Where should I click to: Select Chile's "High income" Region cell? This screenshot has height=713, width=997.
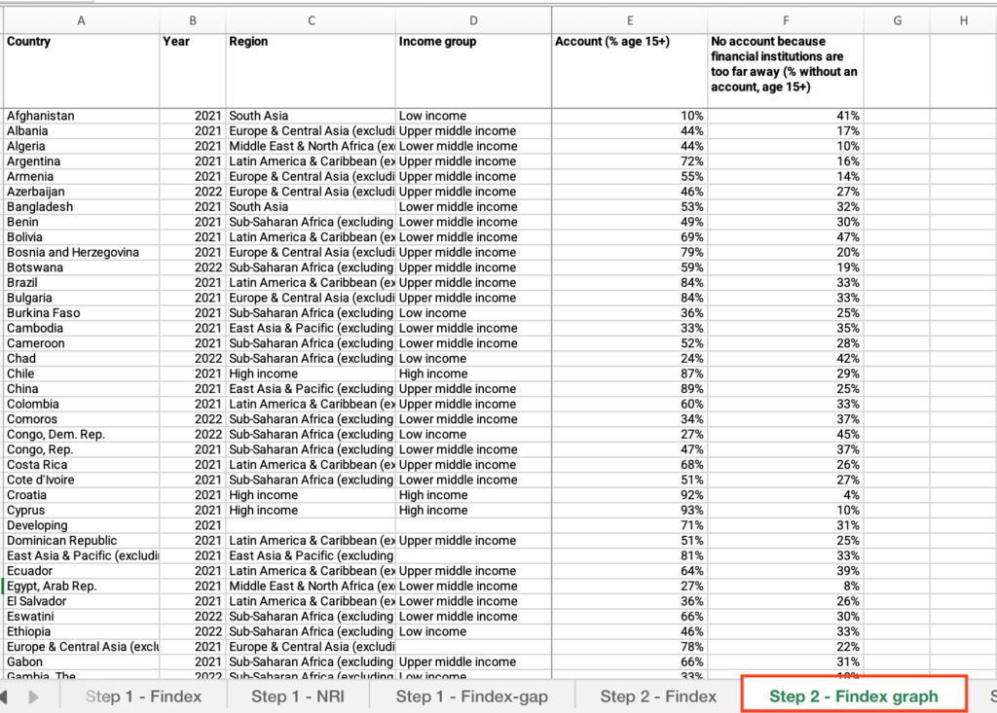coord(311,374)
